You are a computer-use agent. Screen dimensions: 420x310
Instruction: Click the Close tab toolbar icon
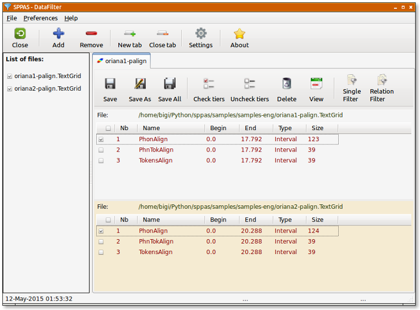click(x=162, y=34)
